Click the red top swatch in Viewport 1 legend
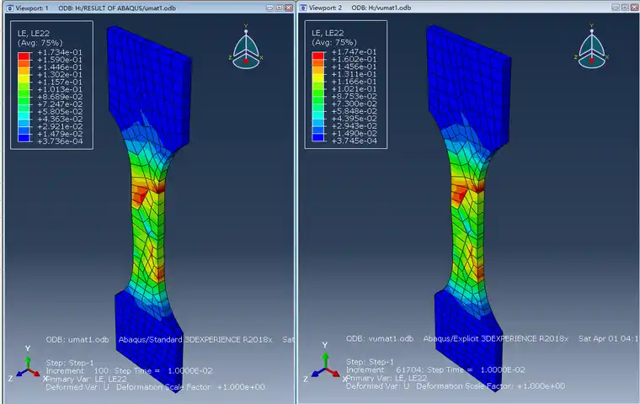 pos(24,56)
